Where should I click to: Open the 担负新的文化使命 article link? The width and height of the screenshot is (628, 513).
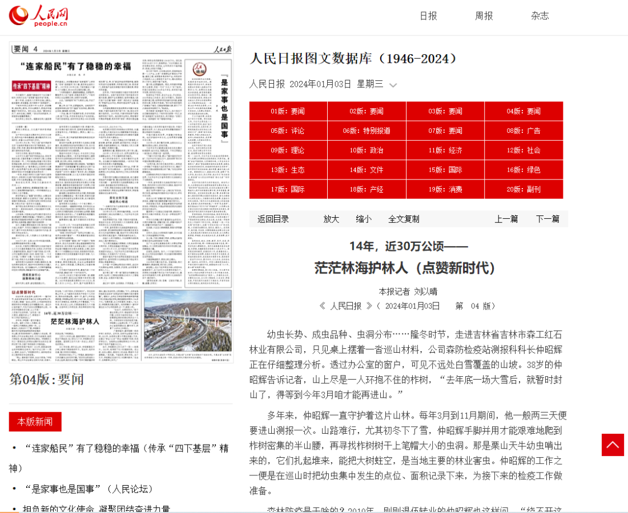[x=96, y=508]
